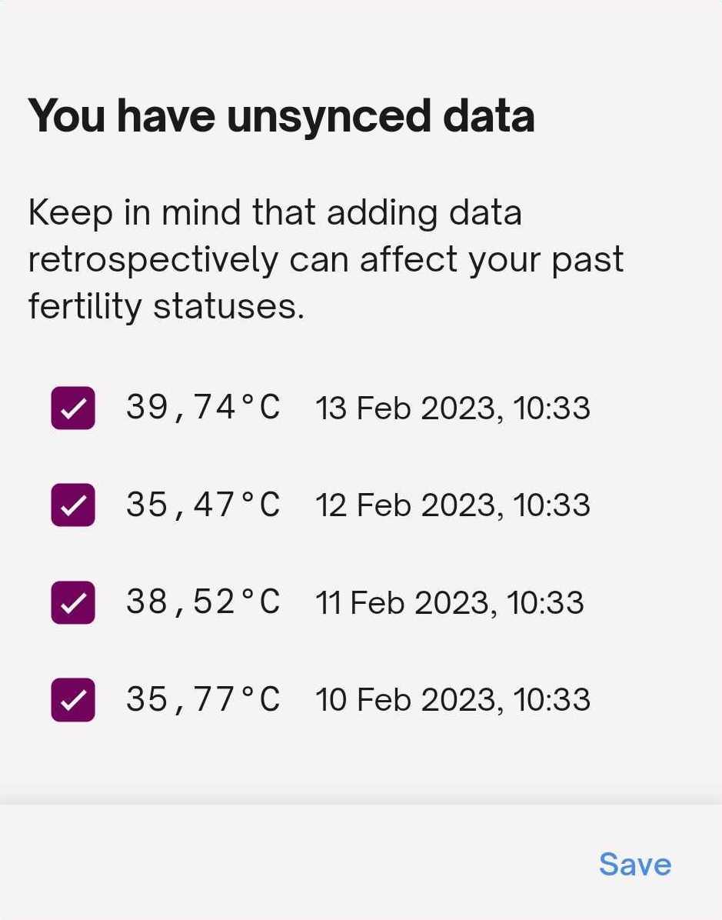Tap the word "retrospectively" in the warning

click(x=153, y=260)
